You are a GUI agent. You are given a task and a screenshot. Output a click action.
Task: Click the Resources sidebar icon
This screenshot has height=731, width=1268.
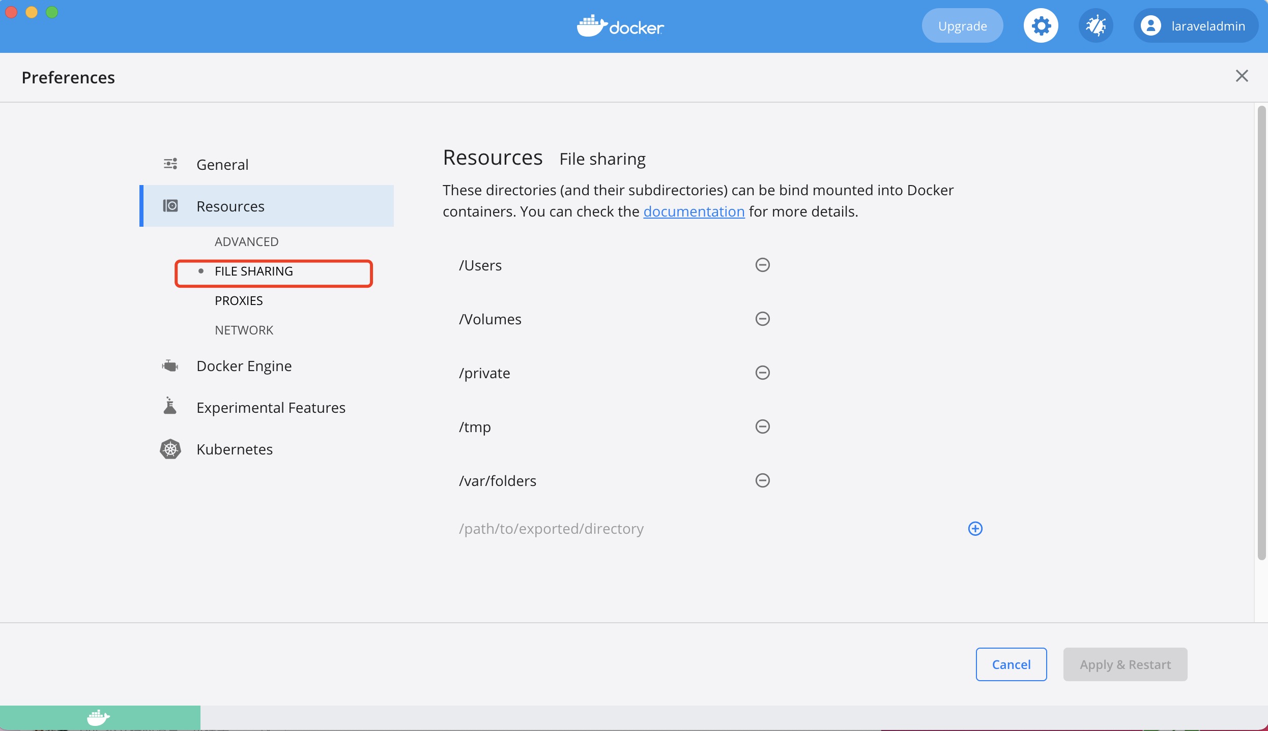click(171, 205)
